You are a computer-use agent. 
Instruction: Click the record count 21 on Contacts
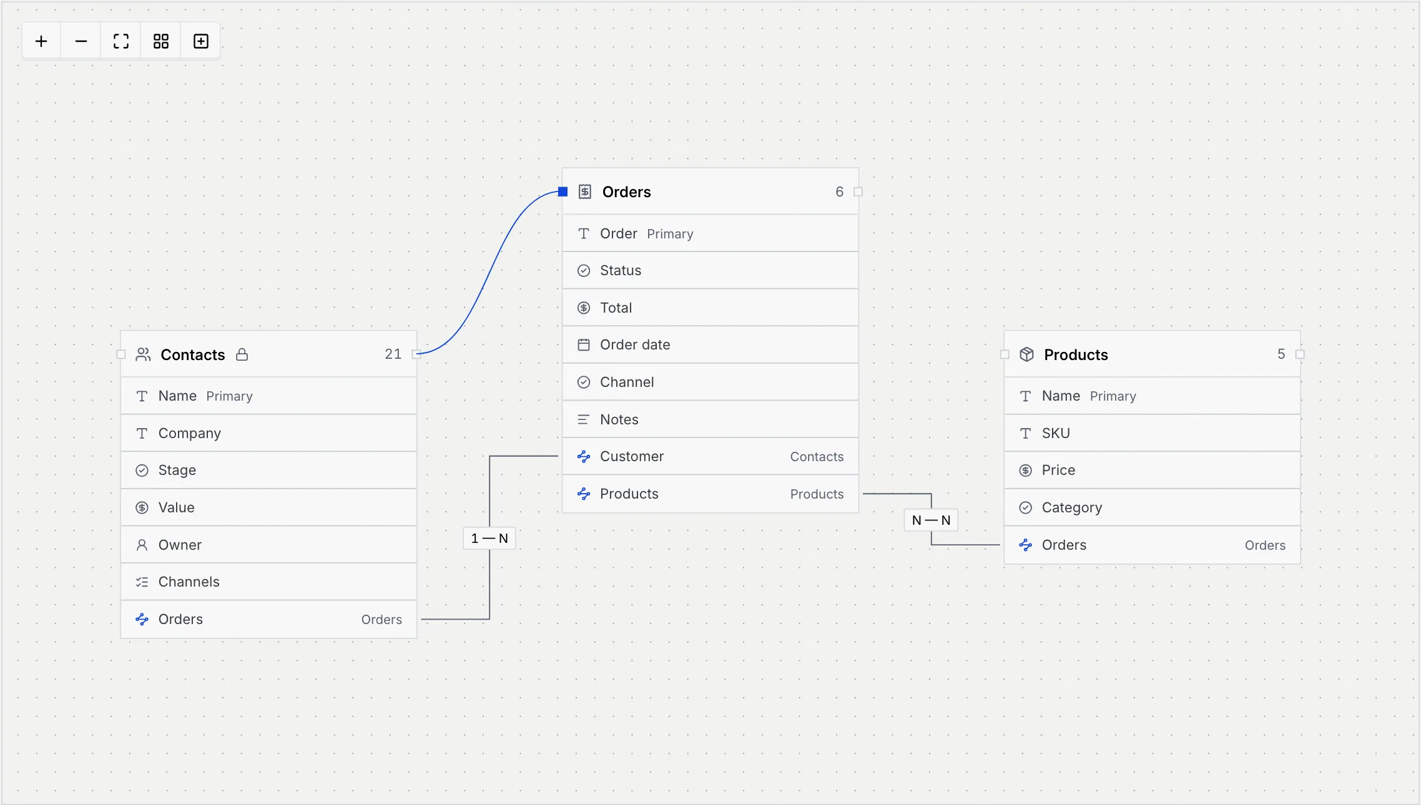click(393, 354)
